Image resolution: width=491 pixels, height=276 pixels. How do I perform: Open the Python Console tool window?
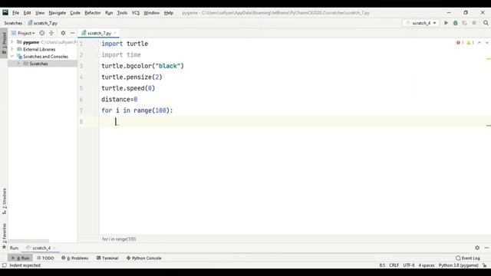(143, 258)
